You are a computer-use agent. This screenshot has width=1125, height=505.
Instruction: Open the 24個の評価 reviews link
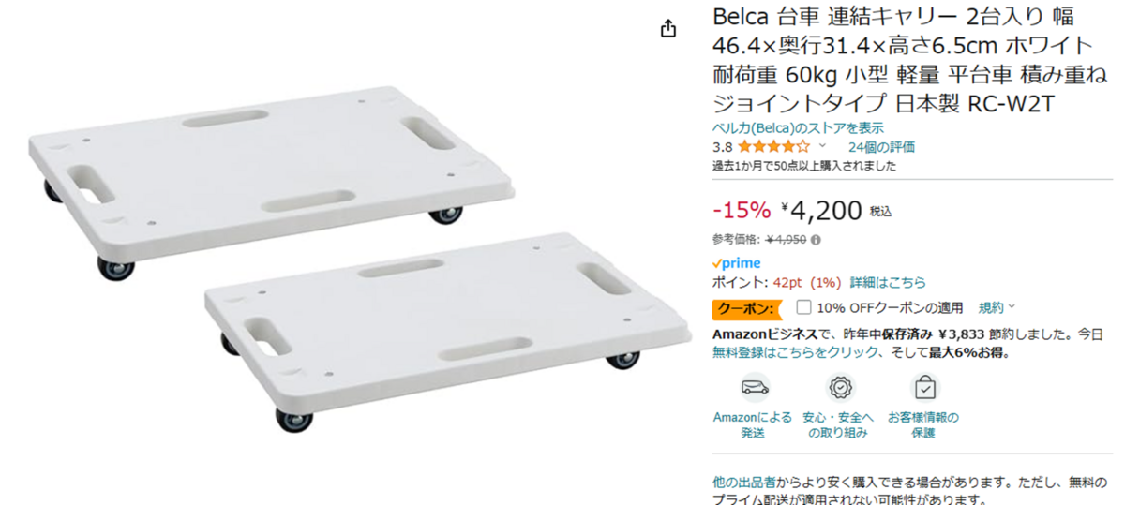(881, 147)
